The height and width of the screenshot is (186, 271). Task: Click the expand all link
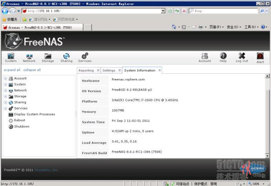(12, 70)
